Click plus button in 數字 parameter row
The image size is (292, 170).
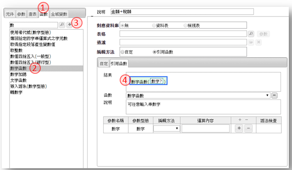239,128
